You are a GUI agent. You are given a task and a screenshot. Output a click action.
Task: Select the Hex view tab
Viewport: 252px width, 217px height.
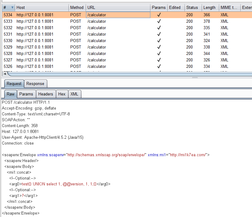click(x=62, y=94)
